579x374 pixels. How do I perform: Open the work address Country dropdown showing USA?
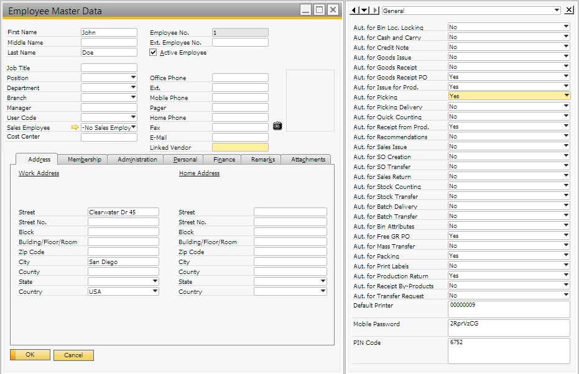tap(155, 291)
